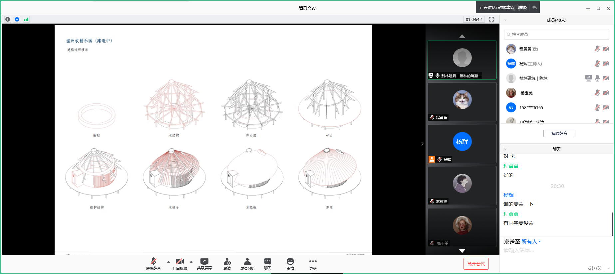This screenshot has width=615, height=274.
Task: Collapse video strip with side chevron
Action: pyautogui.click(x=422, y=144)
